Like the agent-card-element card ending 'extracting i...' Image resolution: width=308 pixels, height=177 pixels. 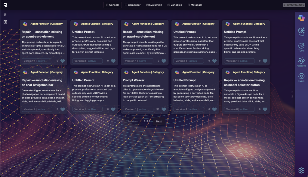(63, 61)
